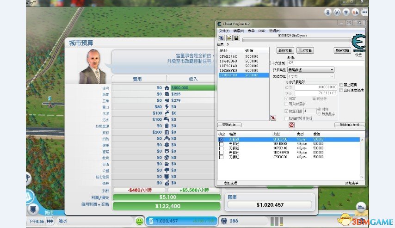The width and height of the screenshot is (395, 228).
Task: Click the pause bars game speed control
Action: [276, 221]
